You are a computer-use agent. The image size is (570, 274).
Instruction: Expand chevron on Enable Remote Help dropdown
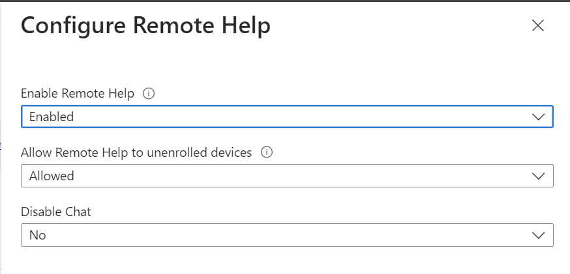click(538, 117)
